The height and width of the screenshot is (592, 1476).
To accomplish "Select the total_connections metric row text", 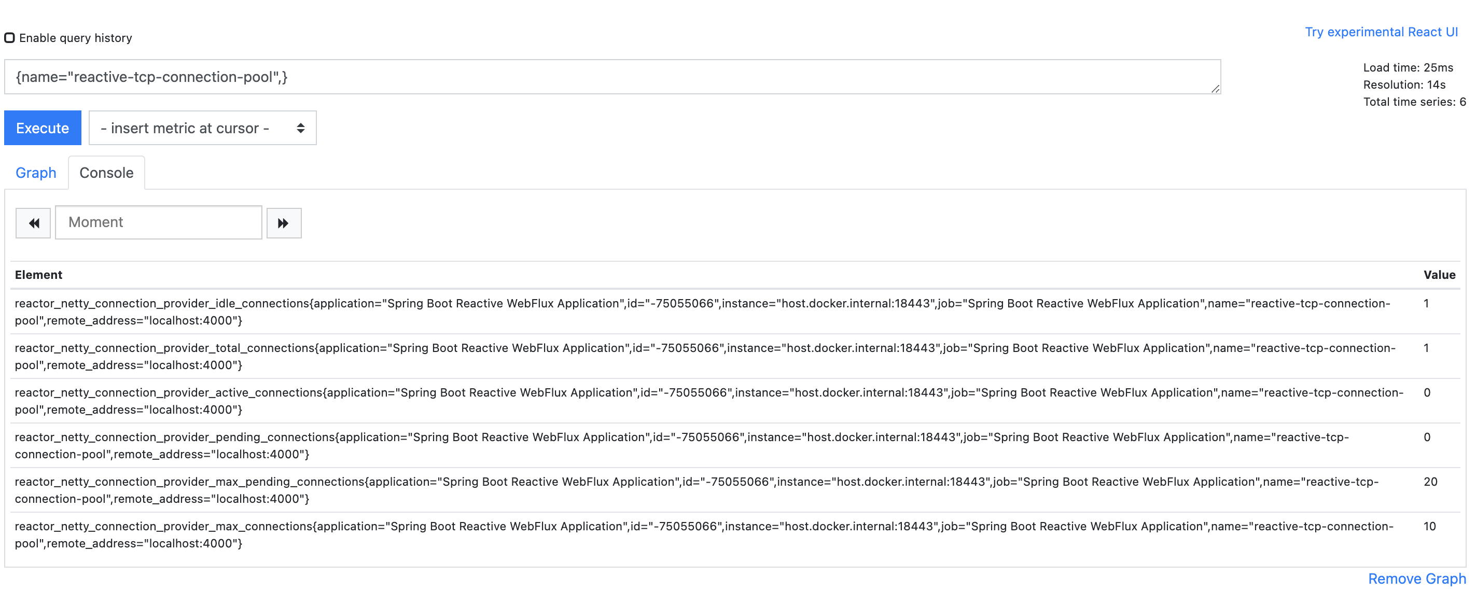I will tap(705, 357).
